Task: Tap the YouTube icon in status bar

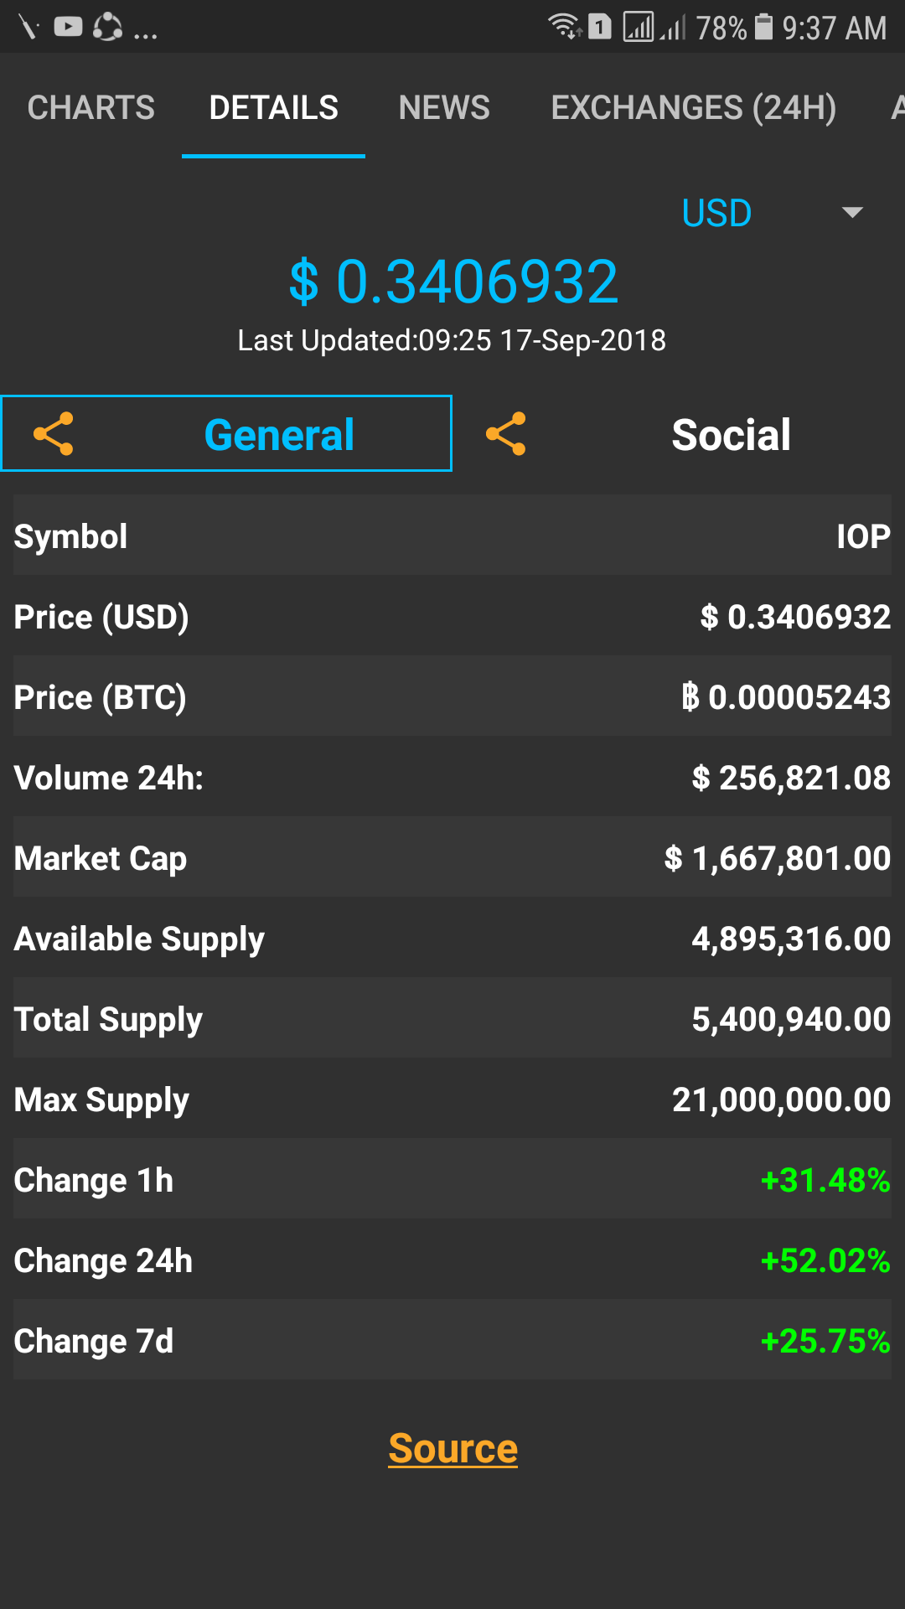Action: 68,27
